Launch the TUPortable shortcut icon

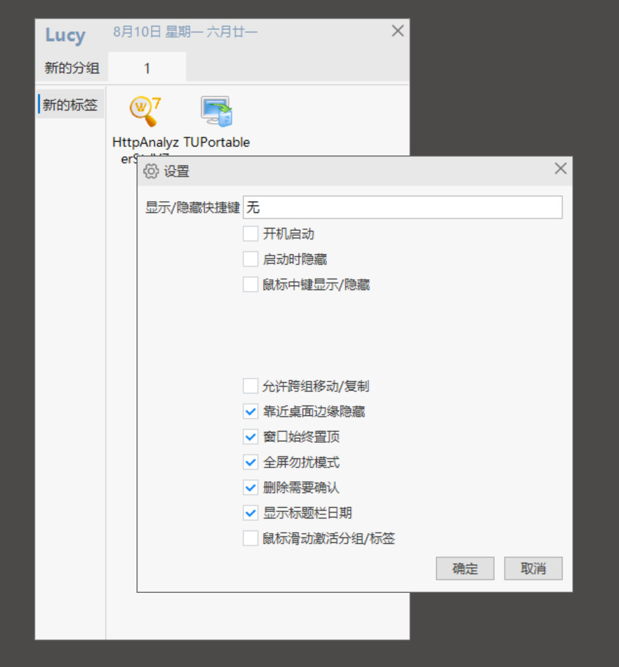click(217, 111)
